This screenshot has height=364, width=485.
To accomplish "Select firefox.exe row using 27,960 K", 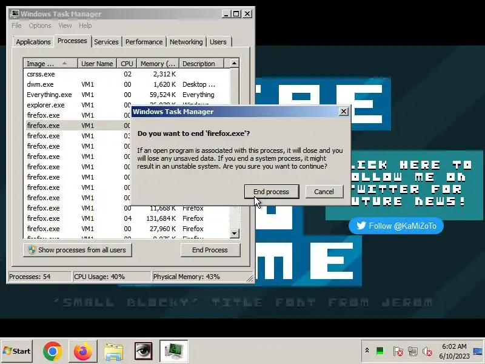I will 127,229.
